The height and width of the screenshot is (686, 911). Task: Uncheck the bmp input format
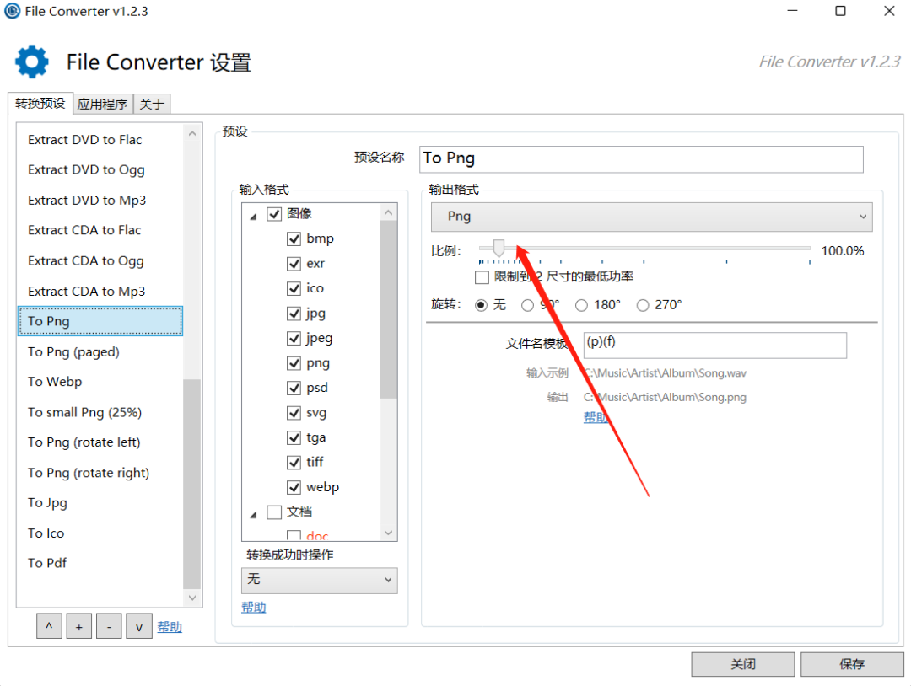(294, 238)
